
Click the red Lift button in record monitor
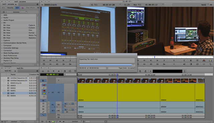pyautogui.click(x=204, y=60)
